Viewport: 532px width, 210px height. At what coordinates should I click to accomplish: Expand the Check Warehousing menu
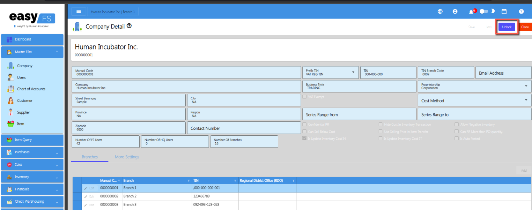[x=32, y=202]
